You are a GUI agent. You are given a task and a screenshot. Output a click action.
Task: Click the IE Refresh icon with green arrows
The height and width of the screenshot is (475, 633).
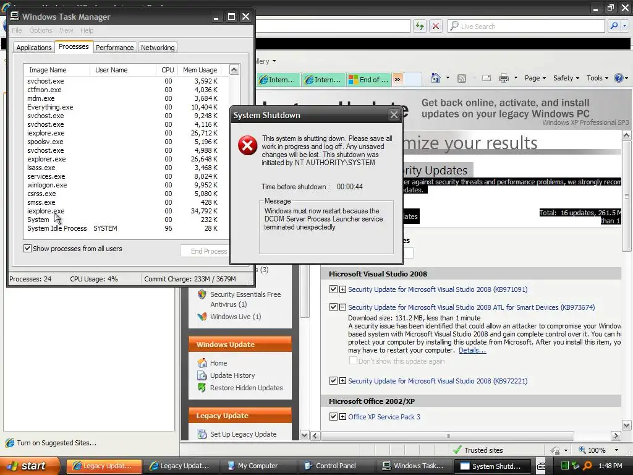click(420, 26)
